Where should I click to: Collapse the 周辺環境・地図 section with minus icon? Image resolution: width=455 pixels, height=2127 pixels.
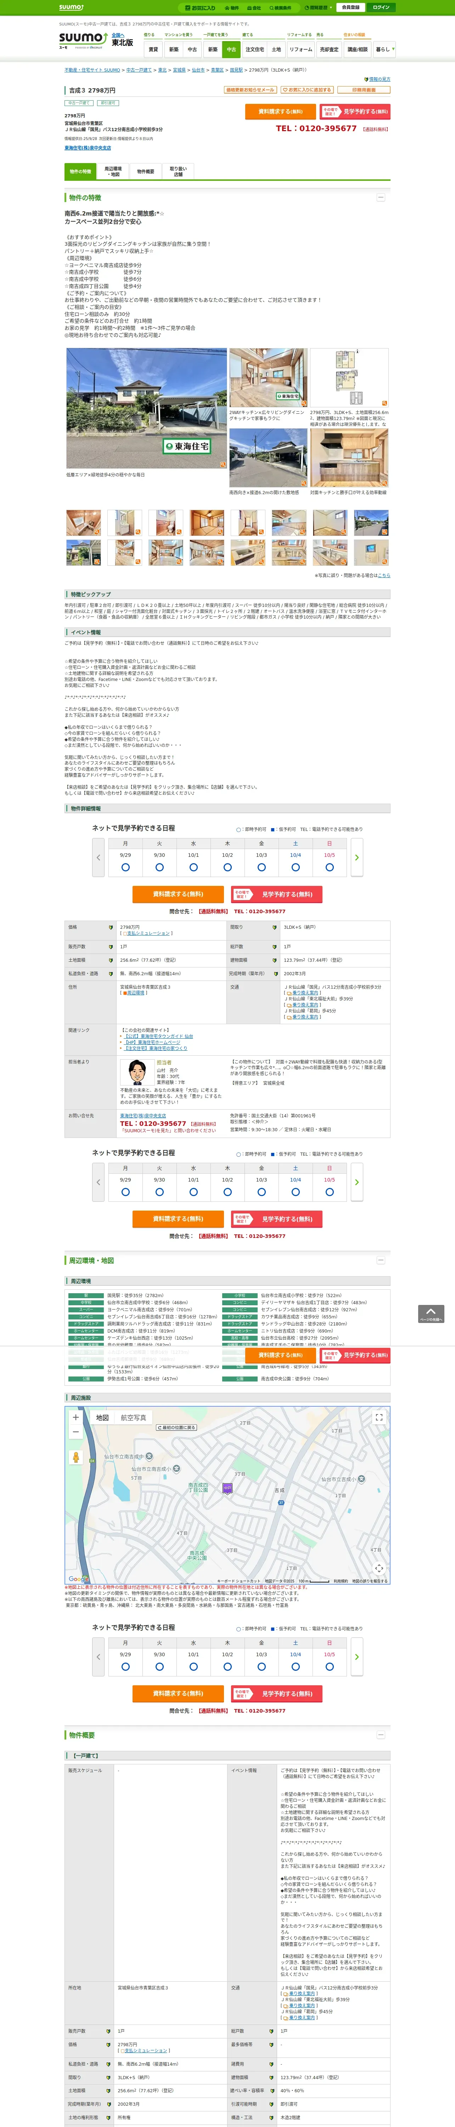tap(381, 1260)
